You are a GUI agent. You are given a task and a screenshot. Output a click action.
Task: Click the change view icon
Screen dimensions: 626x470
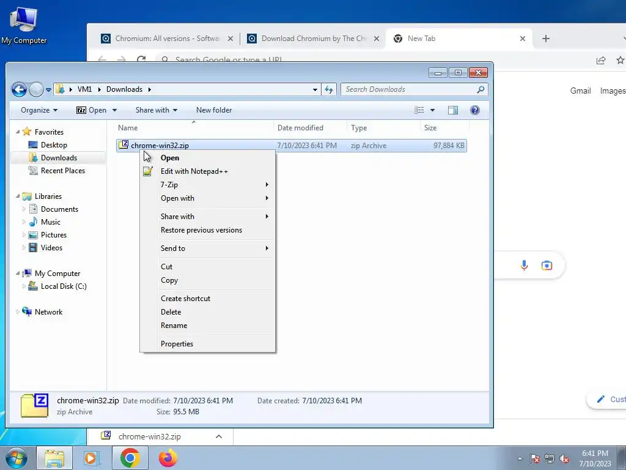419,110
